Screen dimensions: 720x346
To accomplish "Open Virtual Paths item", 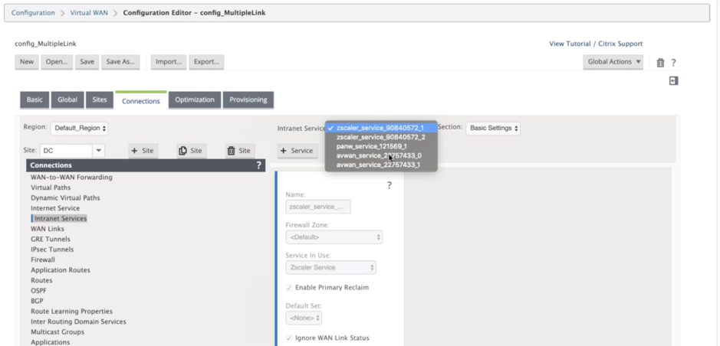I will tap(51, 188).
